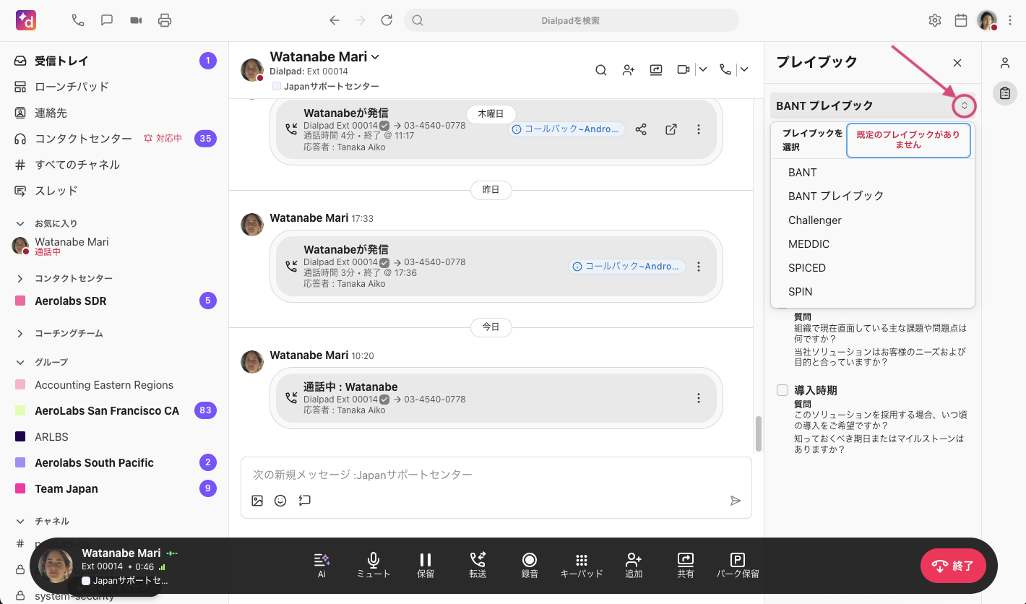The height and width of the screenshot is (604, 1026).
Task: Click the new message input field
Action: click(496, 475)
